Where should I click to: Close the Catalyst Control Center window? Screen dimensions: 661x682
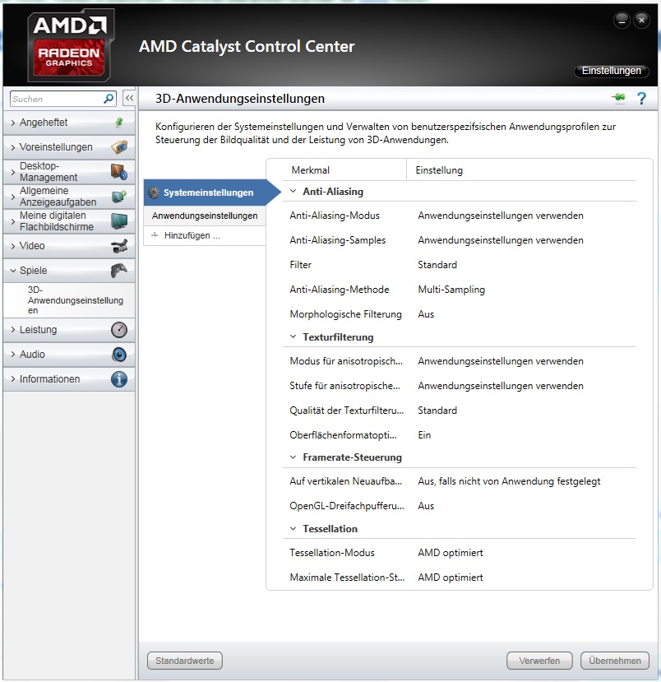pos(641,21)
